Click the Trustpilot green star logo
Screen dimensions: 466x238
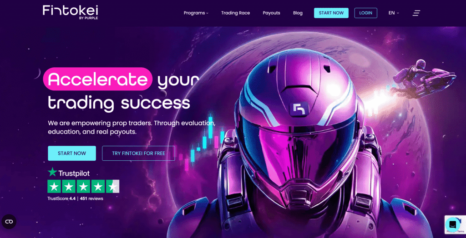[52, 172]
